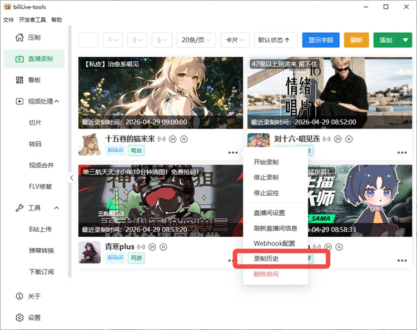Image resolution: width=417 pixels, height=330 pixels.
Task: Click live status icon beside 青寒plus
Action: [x=141, y=247]
